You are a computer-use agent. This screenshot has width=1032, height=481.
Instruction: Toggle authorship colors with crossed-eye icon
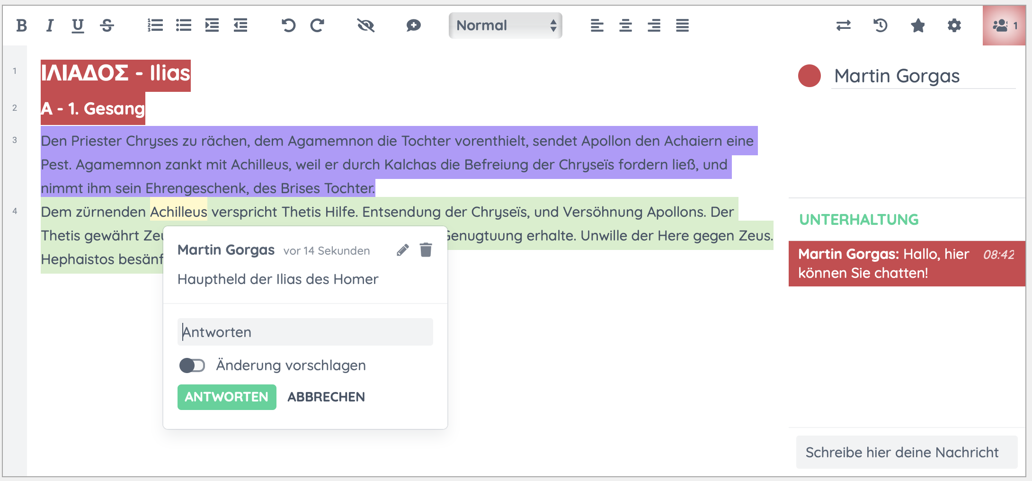(365, 26)
